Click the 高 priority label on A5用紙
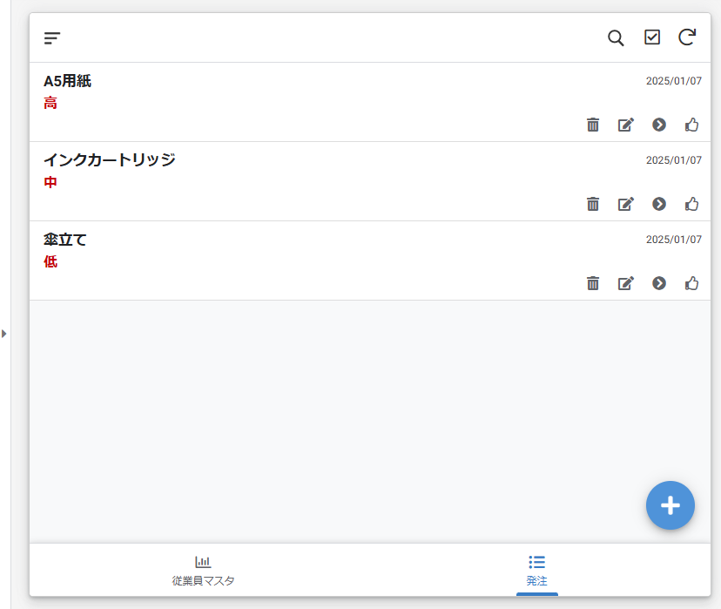This screenshot has height=609, width=721. click(50, 103)
